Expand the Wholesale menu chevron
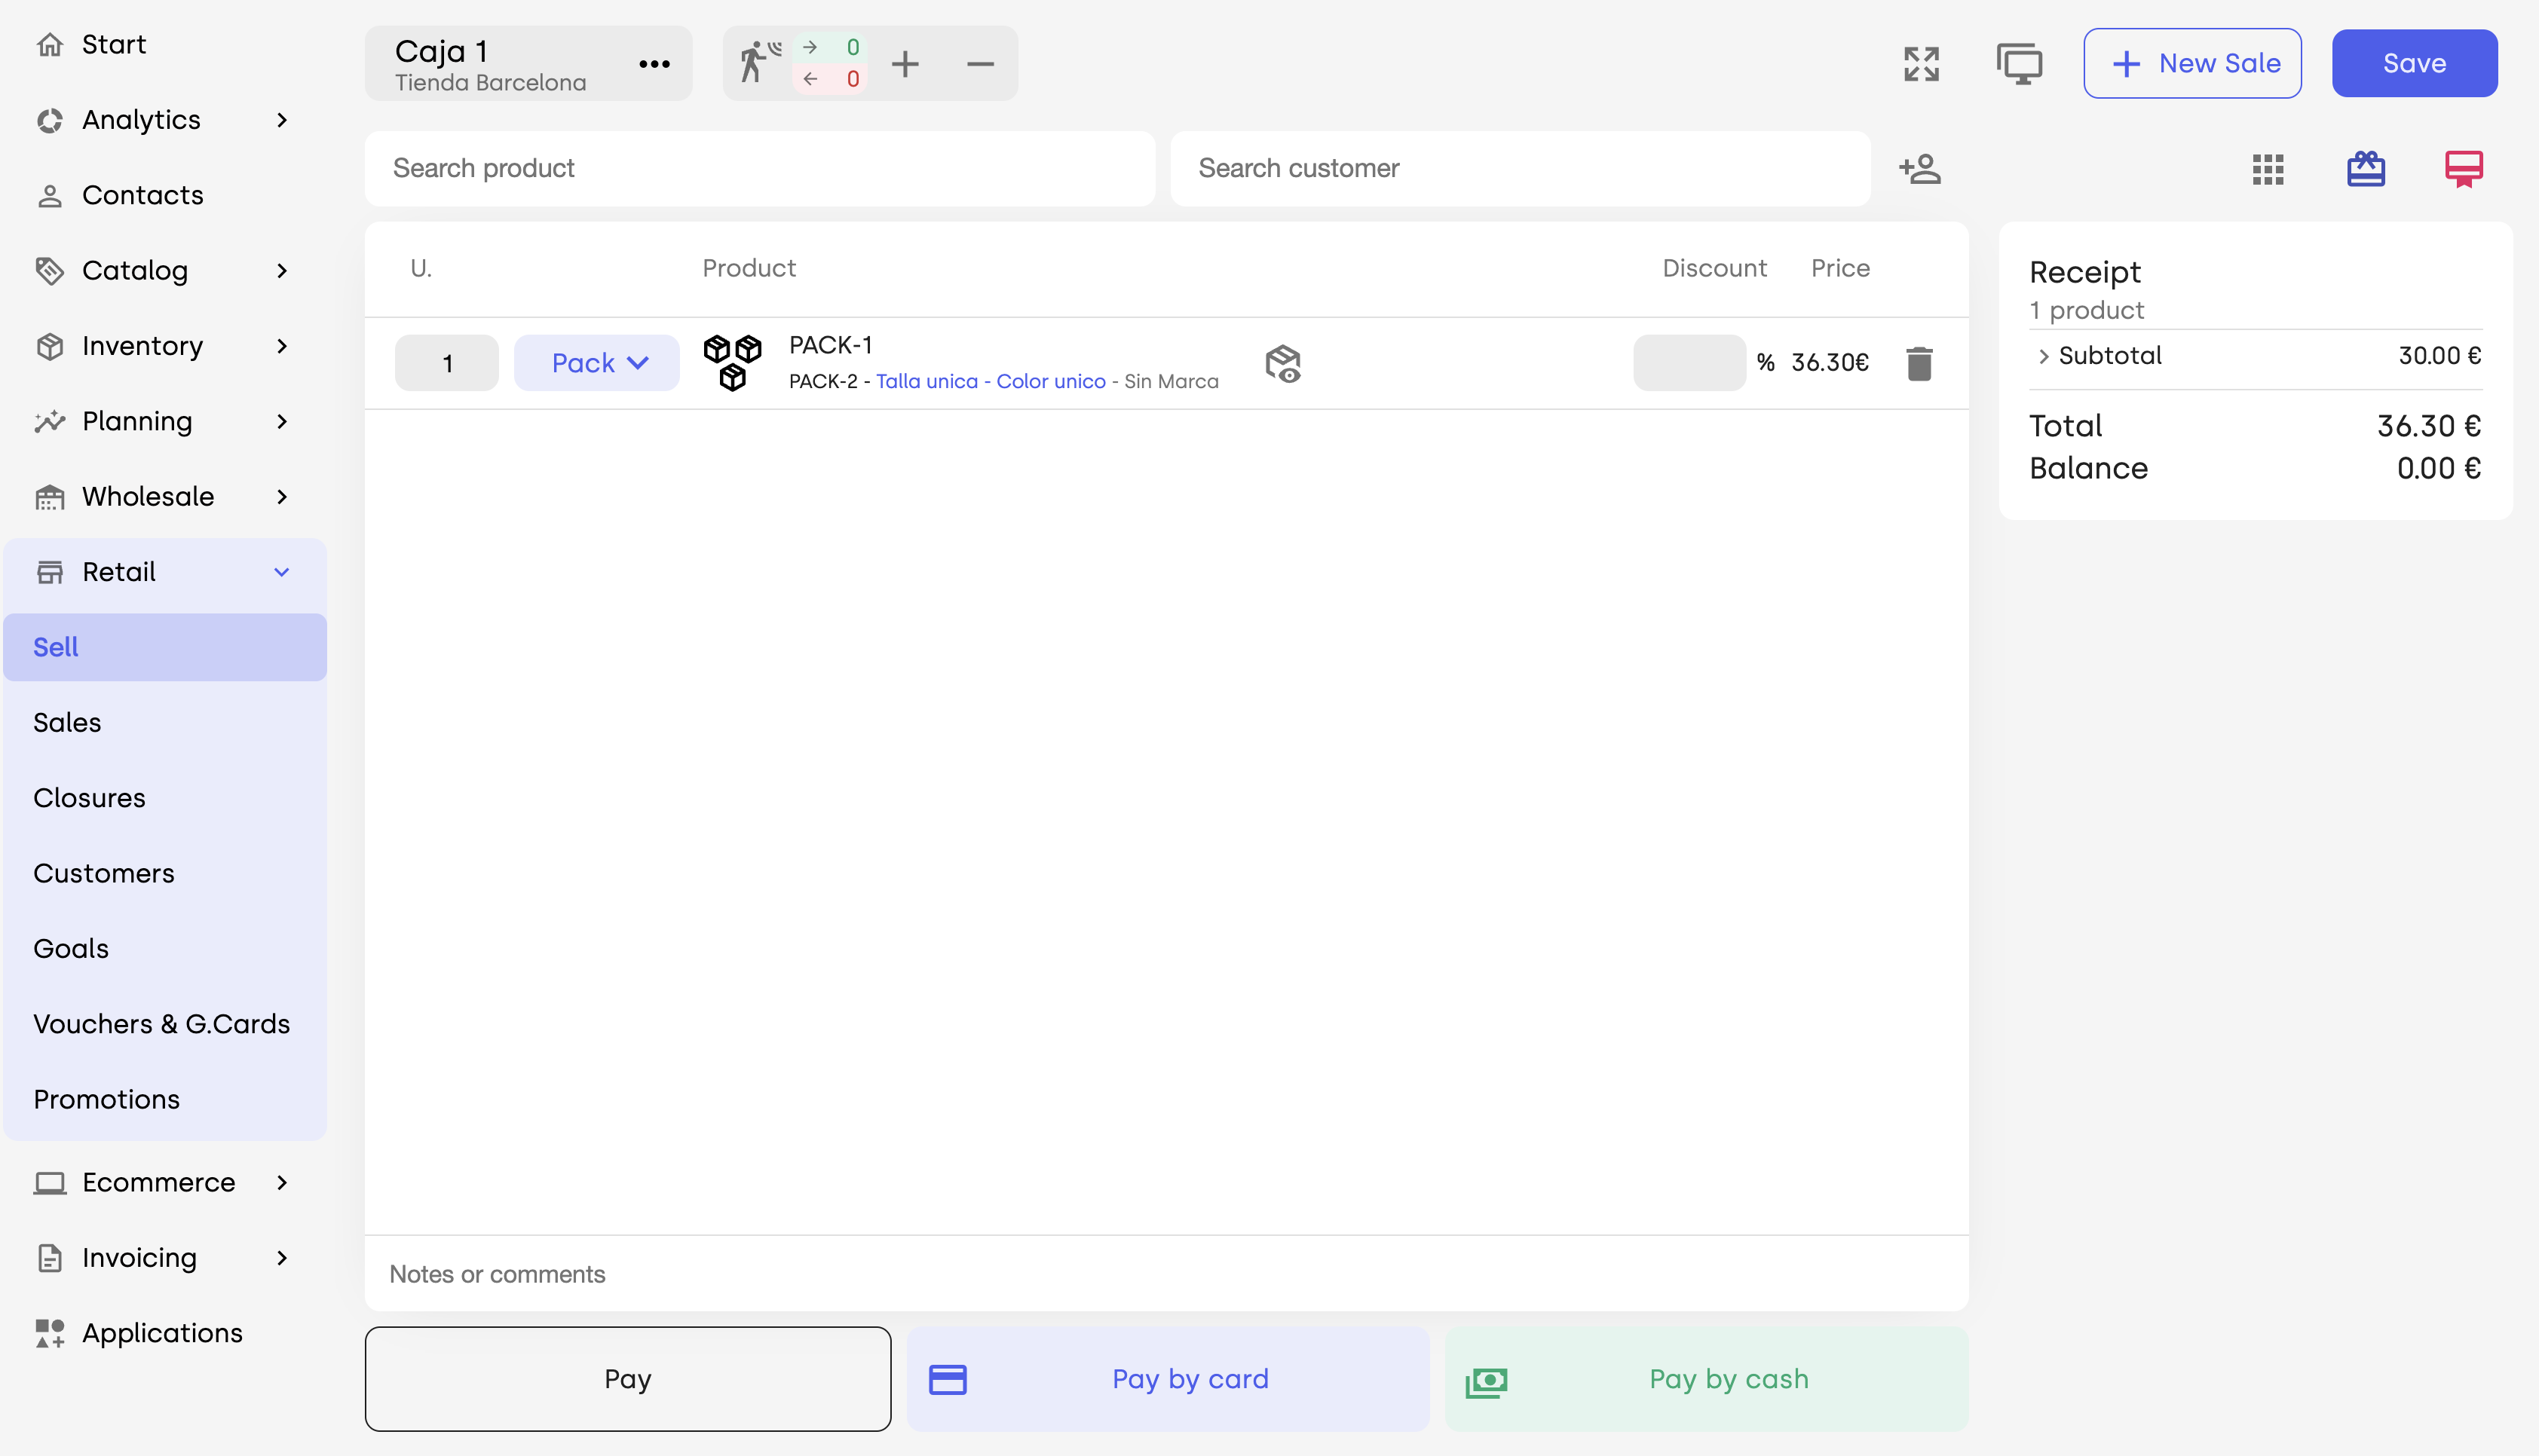This screenshot has width=2539, height=1456. [282, 497]
